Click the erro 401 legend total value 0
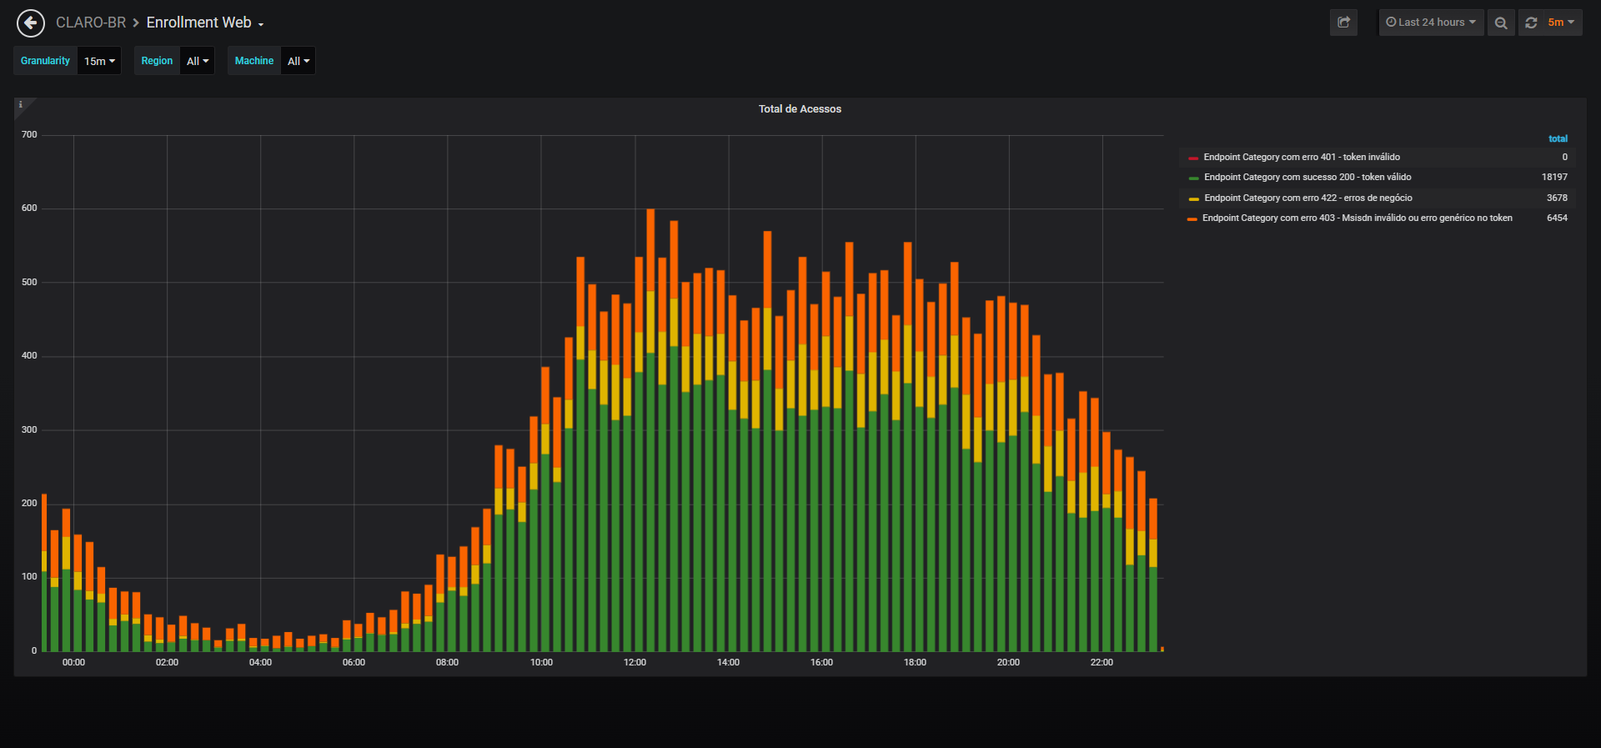This screenshot has height=748, width=1601. (x=1564, y=157)
